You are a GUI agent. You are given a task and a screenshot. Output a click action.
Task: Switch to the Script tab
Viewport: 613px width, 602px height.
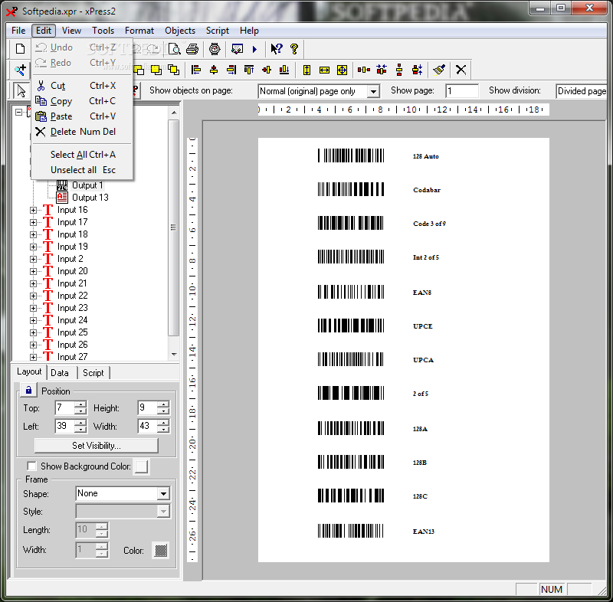[93, 373]
